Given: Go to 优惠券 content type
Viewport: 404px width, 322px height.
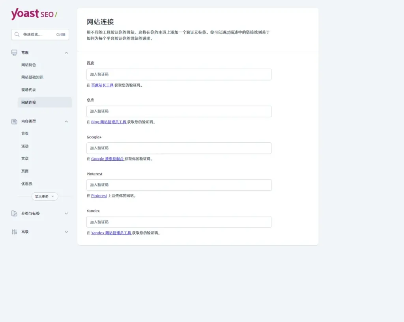Looking at the screenshot, I should [x=27, y=184].
